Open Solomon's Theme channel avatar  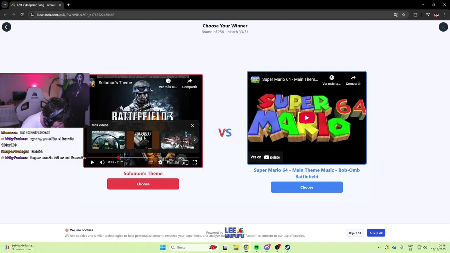[x=92, y=83]
